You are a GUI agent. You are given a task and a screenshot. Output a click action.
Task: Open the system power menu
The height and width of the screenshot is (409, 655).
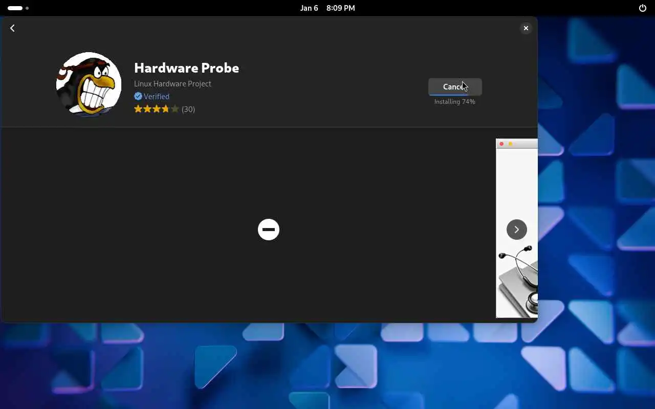click(x=643, y=8)
